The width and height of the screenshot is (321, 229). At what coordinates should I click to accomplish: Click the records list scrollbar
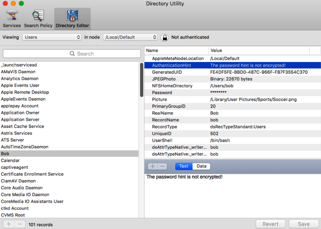pyautogui.click(x=142, y=80)
